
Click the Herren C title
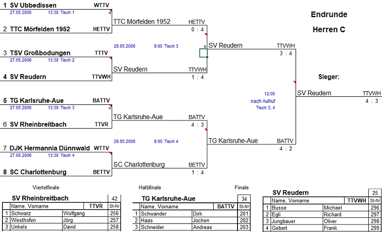tap(328, 30)
